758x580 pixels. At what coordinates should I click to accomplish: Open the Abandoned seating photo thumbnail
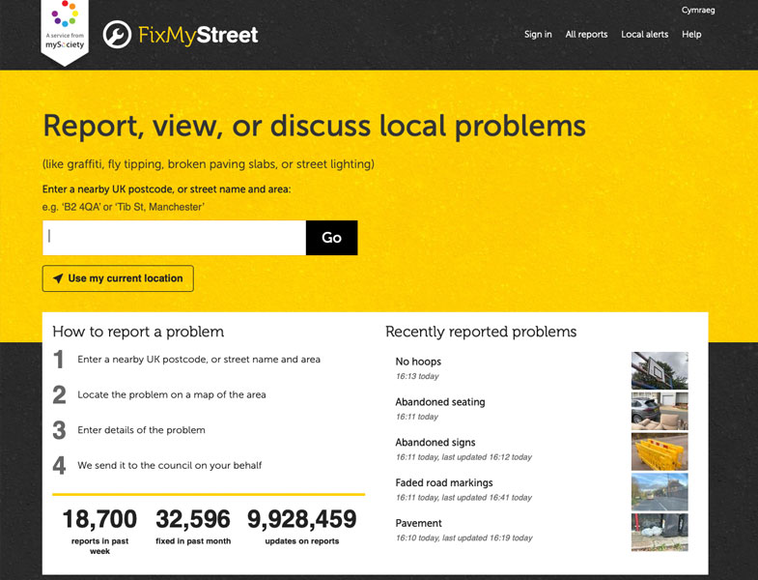click(x=660, y=411)
